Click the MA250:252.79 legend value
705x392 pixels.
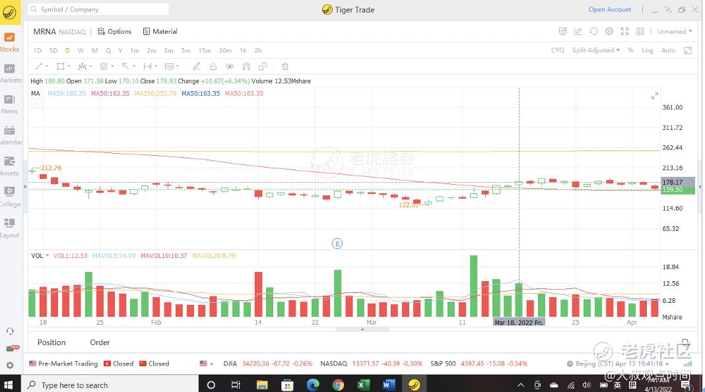(x=156, y=94)
